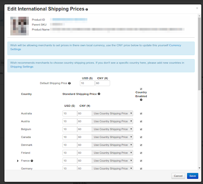Viewport: 203px width, 184px height.
Task: Click the scrollbar down arrow
Action: 199,168
